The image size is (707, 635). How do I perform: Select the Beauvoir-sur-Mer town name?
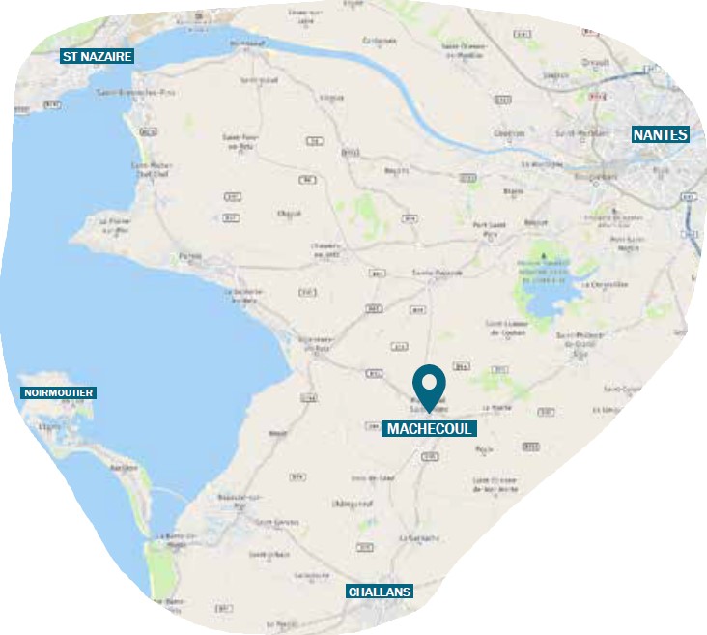pyautogui.click(x=240, y=500)
